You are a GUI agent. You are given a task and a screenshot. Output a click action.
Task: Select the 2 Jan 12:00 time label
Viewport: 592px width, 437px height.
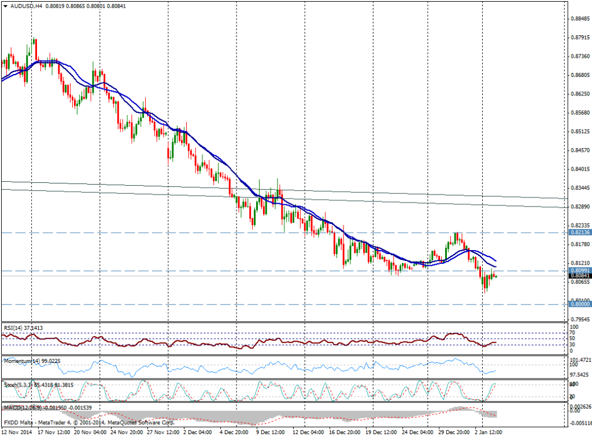click(489, 432)
